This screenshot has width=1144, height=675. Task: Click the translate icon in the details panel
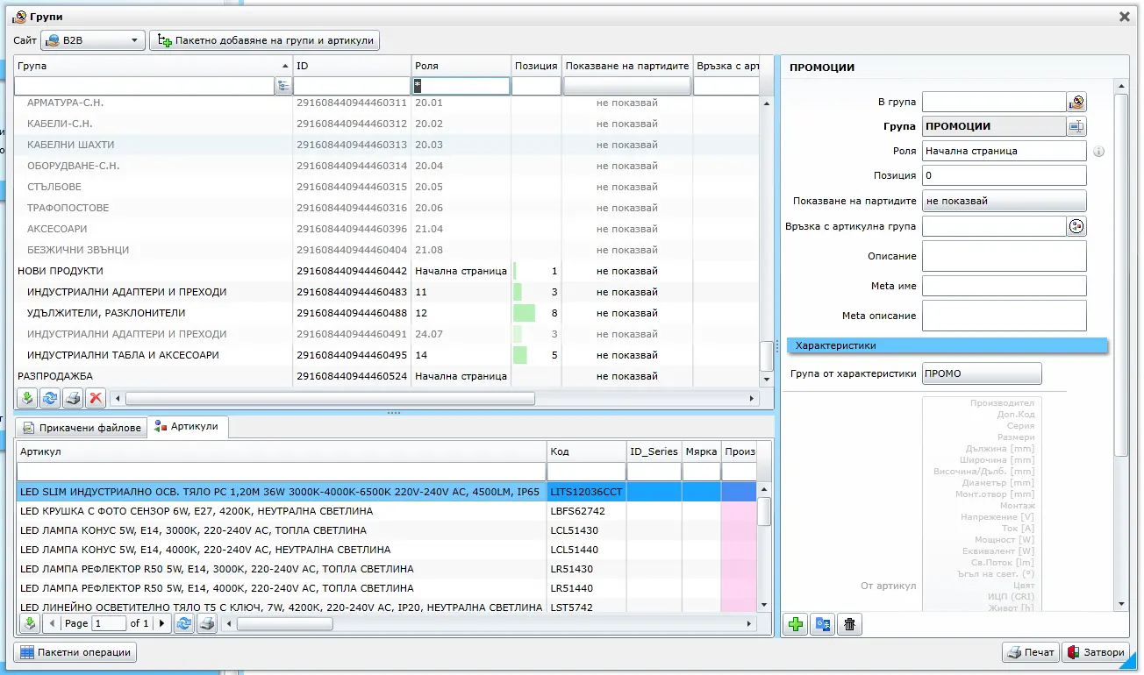822,624
